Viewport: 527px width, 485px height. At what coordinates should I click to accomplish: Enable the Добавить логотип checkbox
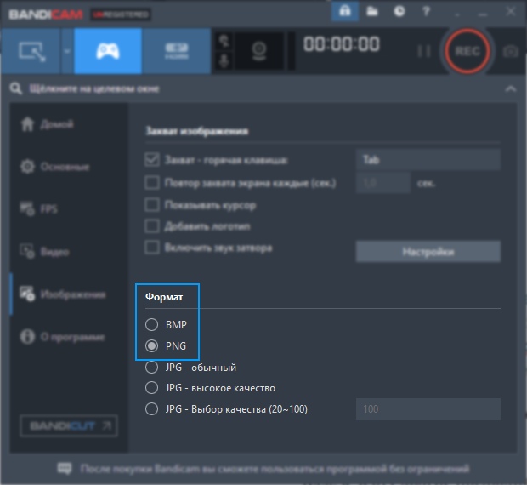(152, 226)
